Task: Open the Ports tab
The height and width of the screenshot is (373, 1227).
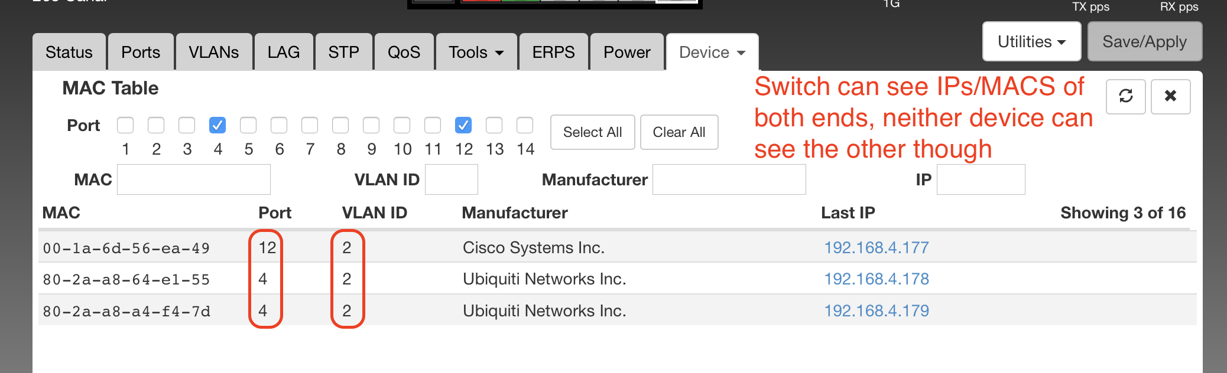Action: 141,53
